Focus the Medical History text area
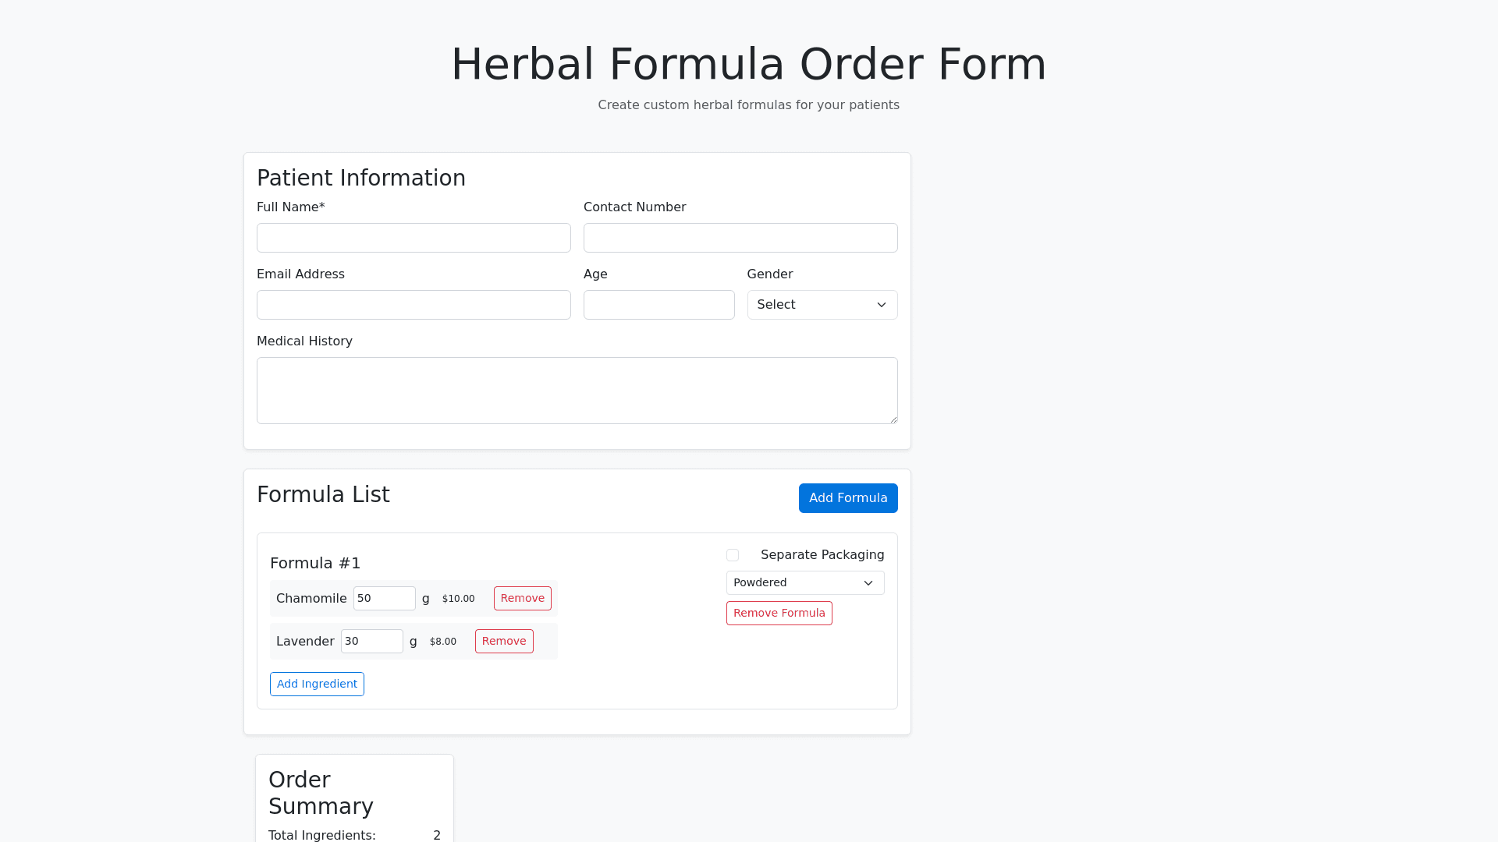 pos(577,391)
